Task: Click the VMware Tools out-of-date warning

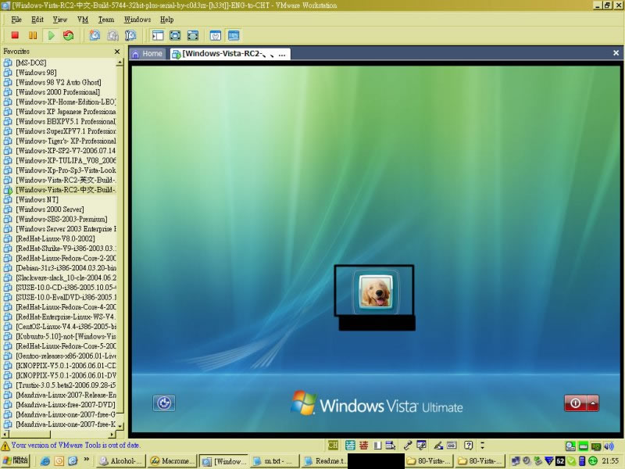Action: [75, 445]
